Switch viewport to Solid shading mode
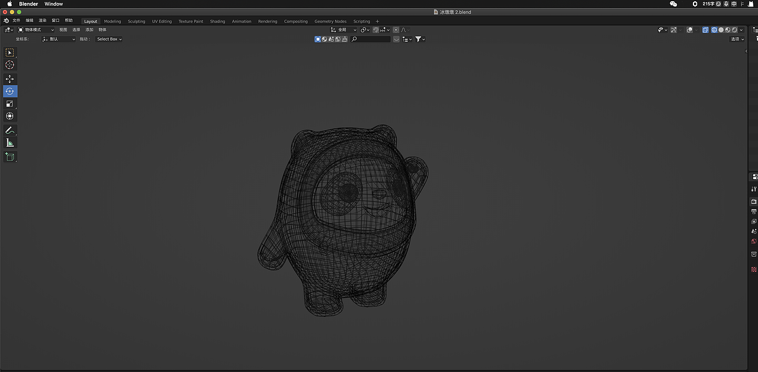The height and width of the screenshot is (372, 758). click(x=721, y=30)
